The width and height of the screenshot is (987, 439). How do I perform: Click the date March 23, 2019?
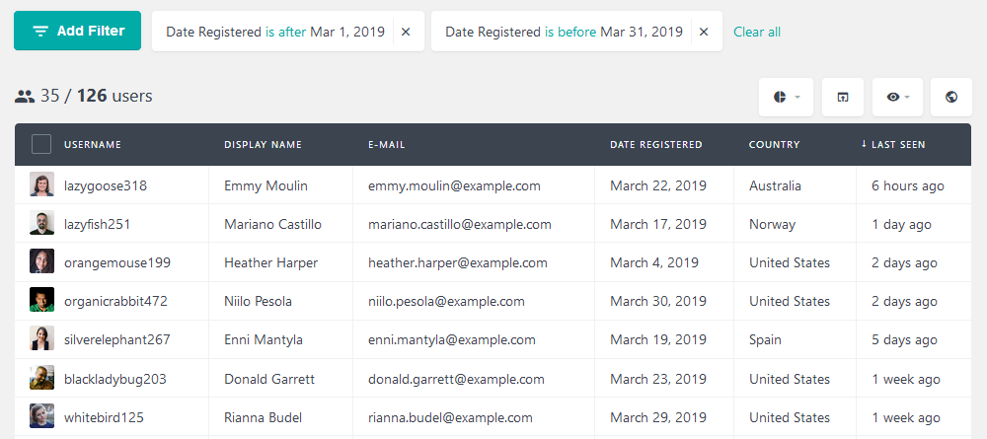click(657, 379)
